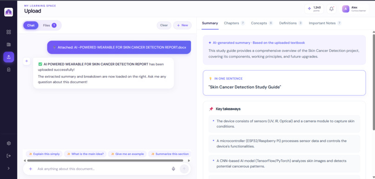Click the 'AI-generated summary' heading text
The image size is (375, 179).
(259, 43)
